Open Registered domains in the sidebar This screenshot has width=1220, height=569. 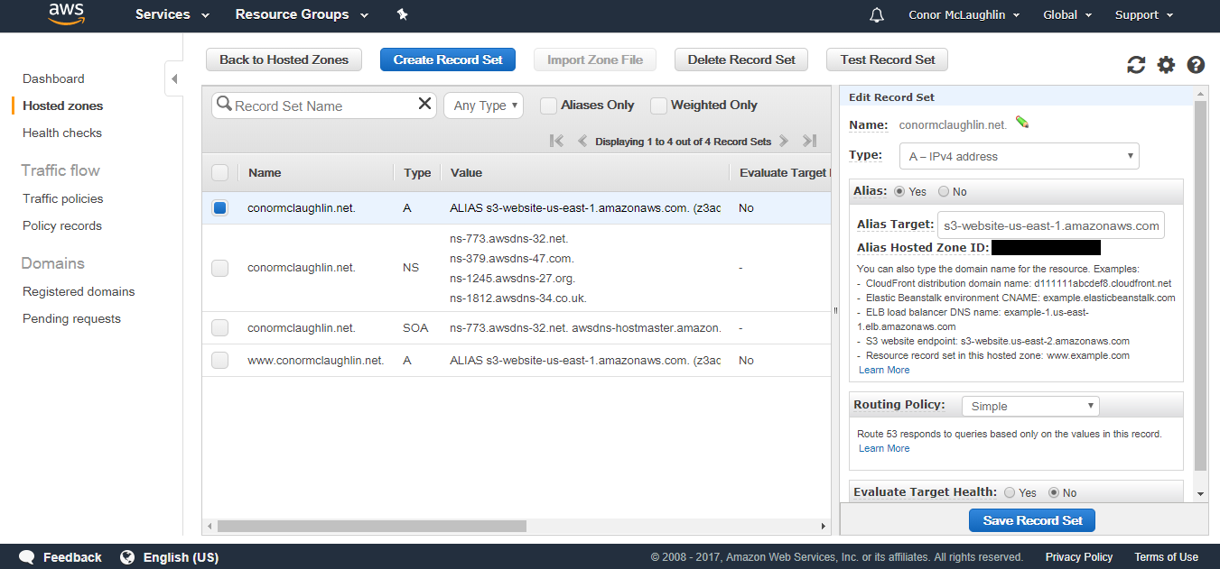[x=79, y=291]
